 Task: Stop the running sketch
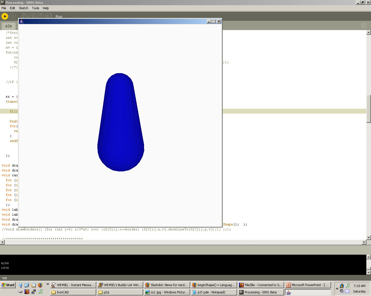(x=12, y=16)
